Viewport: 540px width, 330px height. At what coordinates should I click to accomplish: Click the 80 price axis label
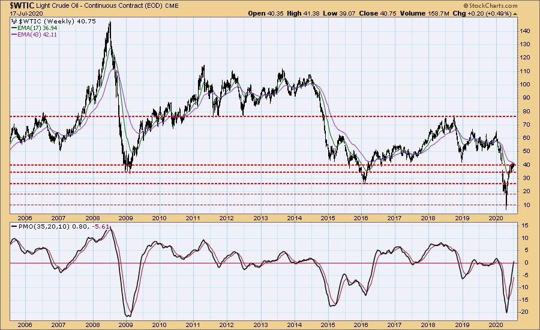coord(527,111)
